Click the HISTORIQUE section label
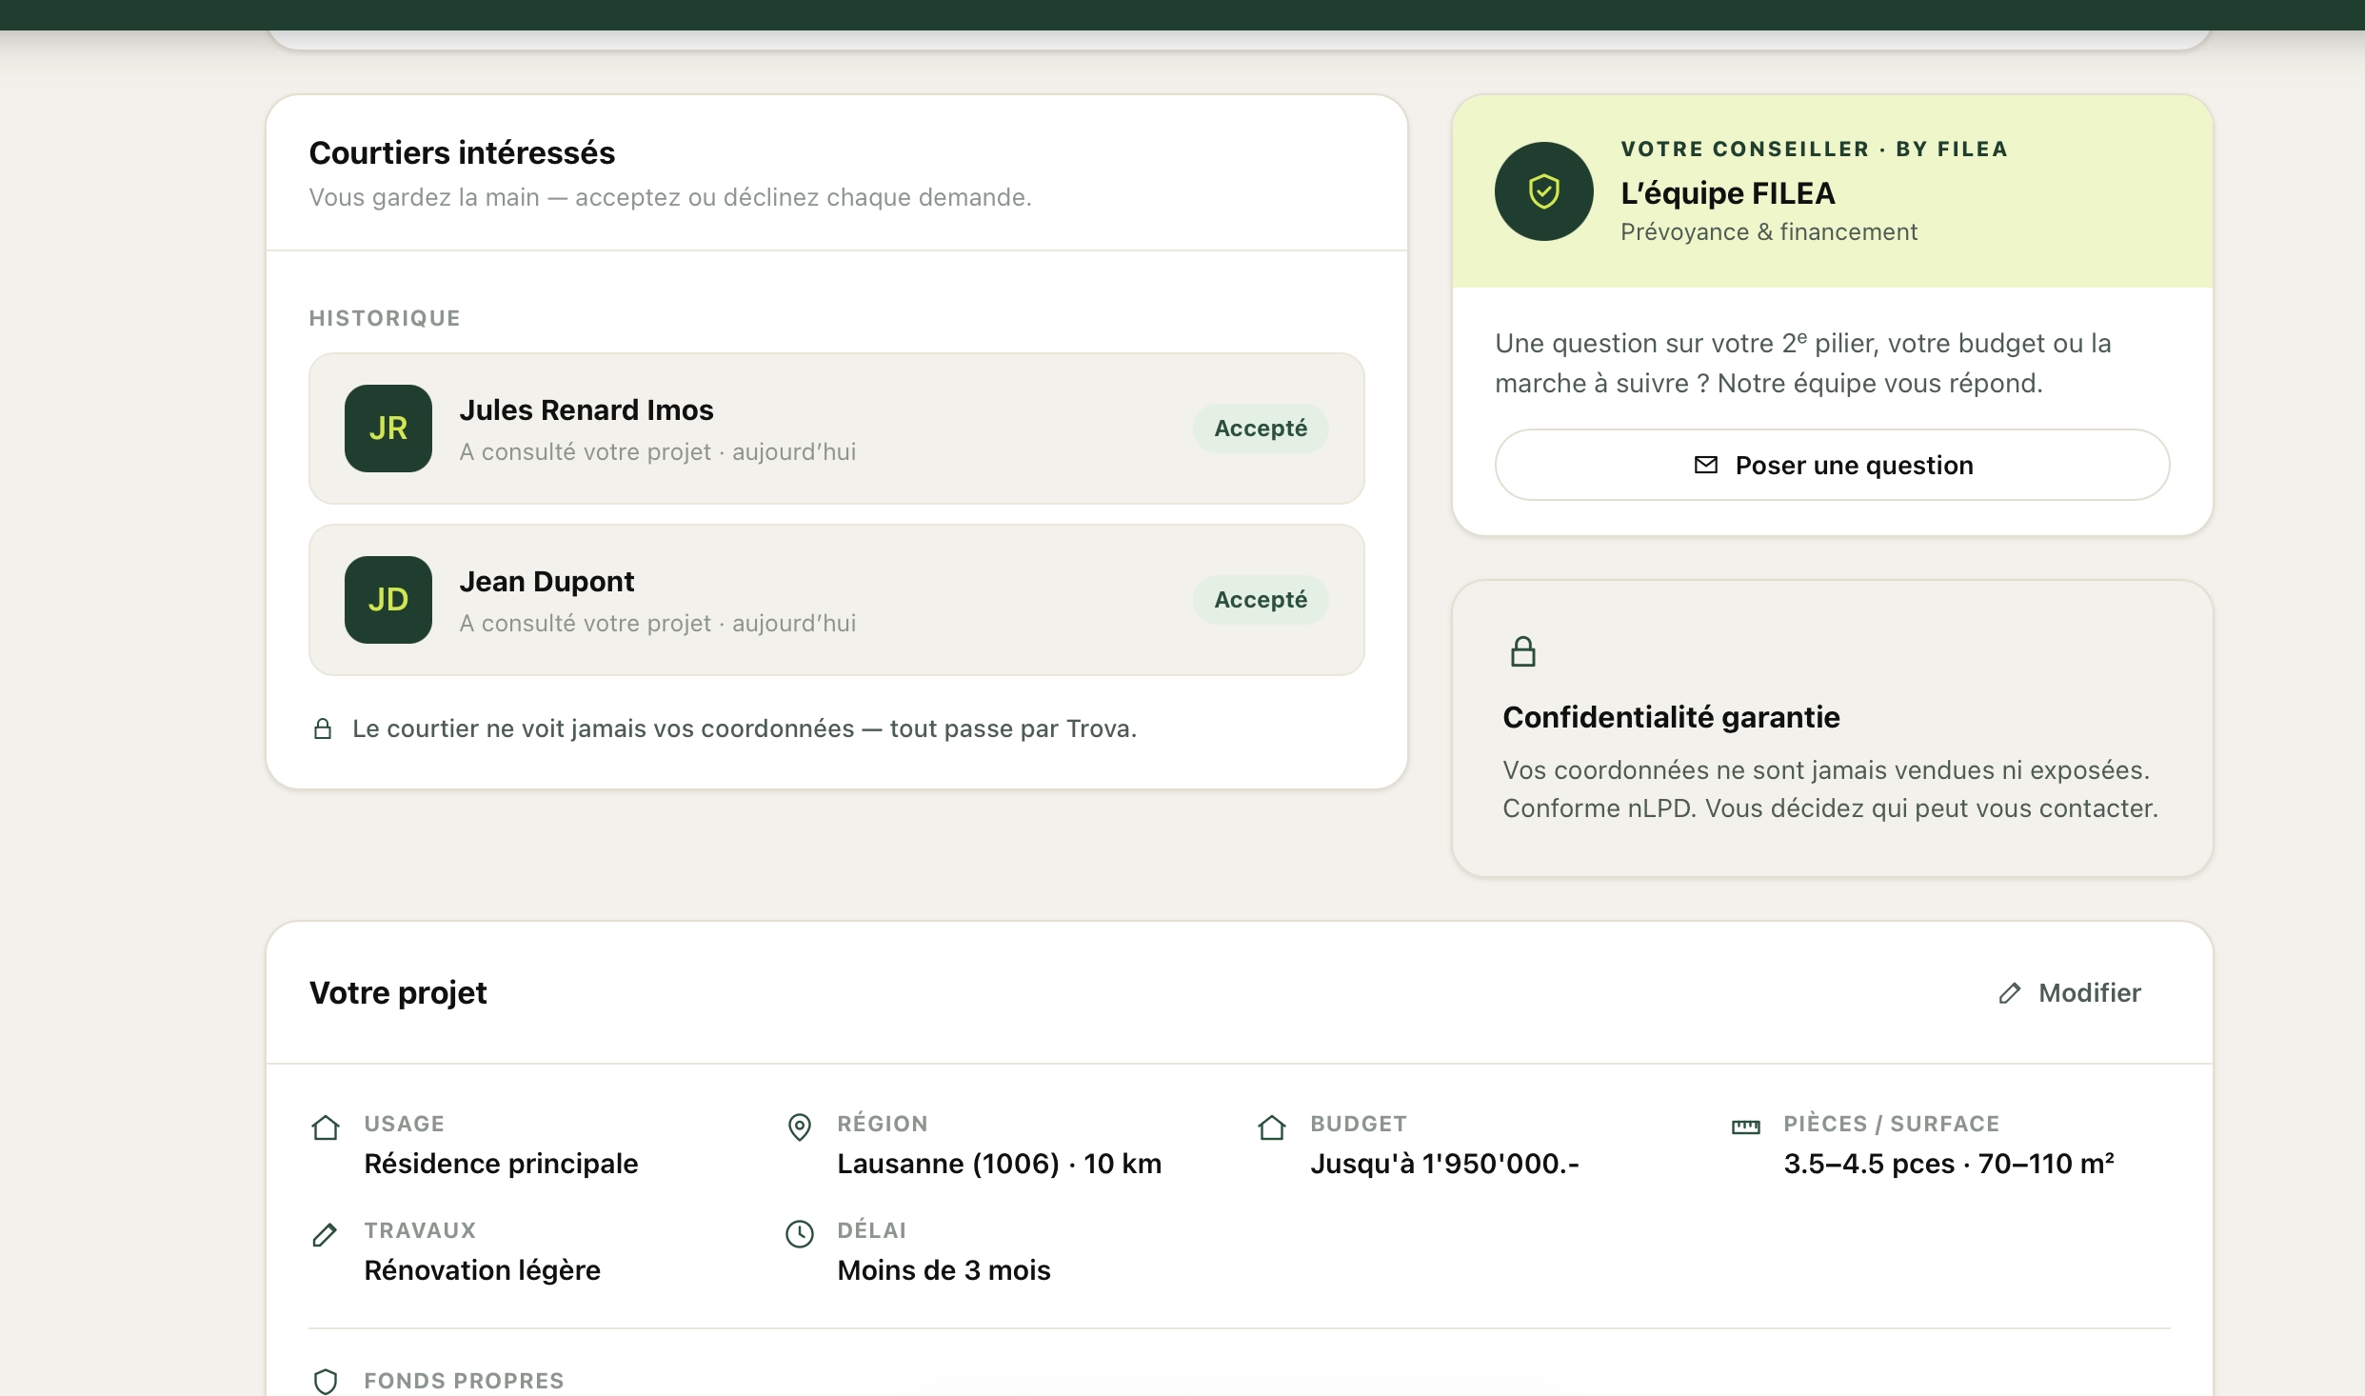The image size is (2365, 1396). [385, 318]
